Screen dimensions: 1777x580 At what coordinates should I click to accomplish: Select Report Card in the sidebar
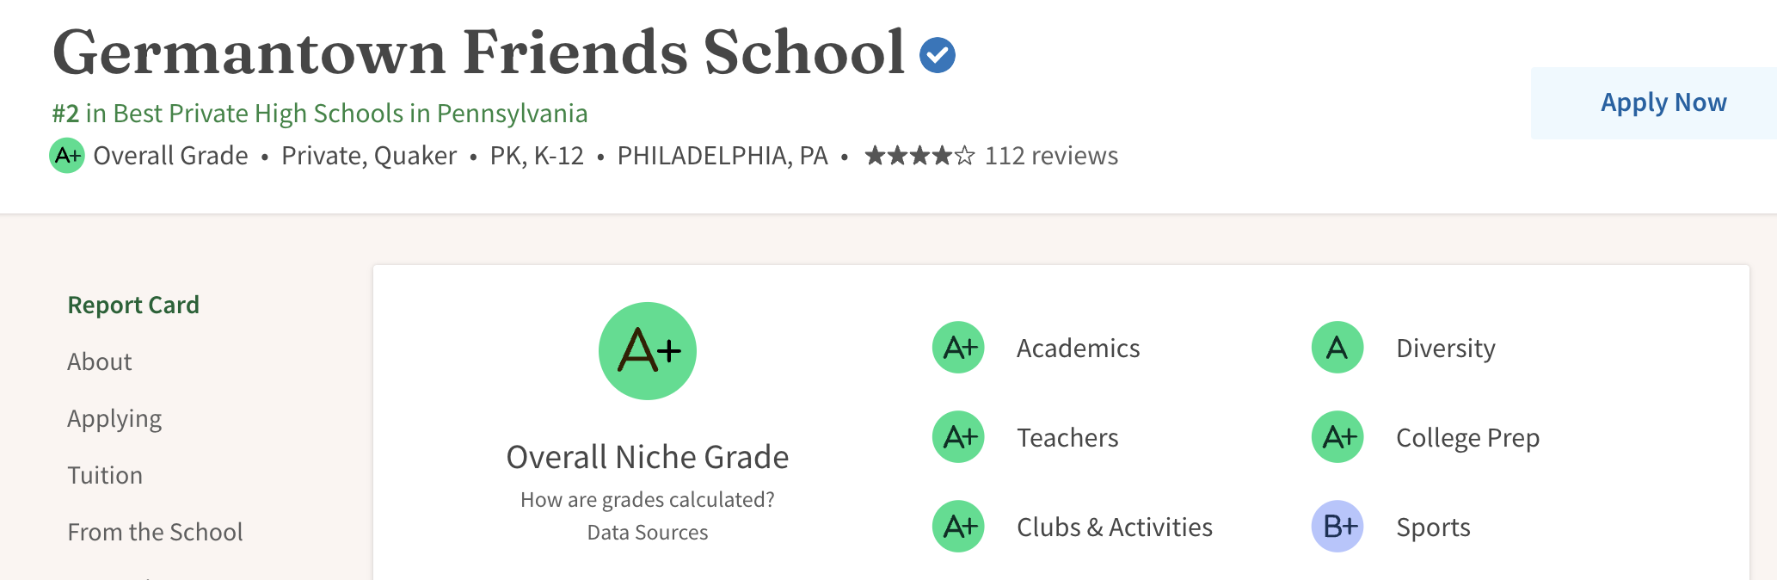133,305
